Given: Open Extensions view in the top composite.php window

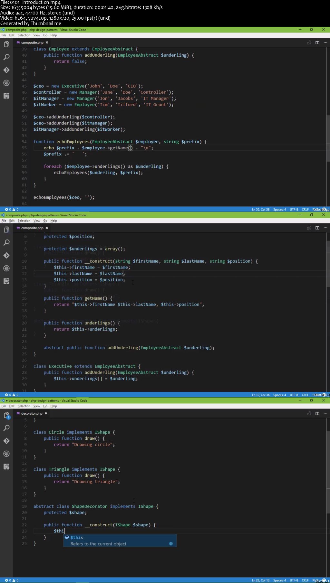Looking at the screenshot, I should pos(6,96).
